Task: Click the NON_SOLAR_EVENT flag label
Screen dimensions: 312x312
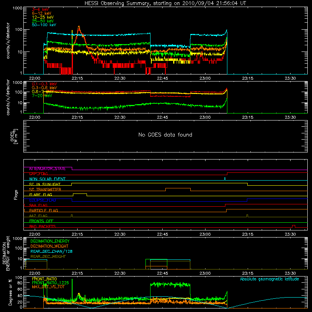Action: pyautogui.click(x=47, y=179)
